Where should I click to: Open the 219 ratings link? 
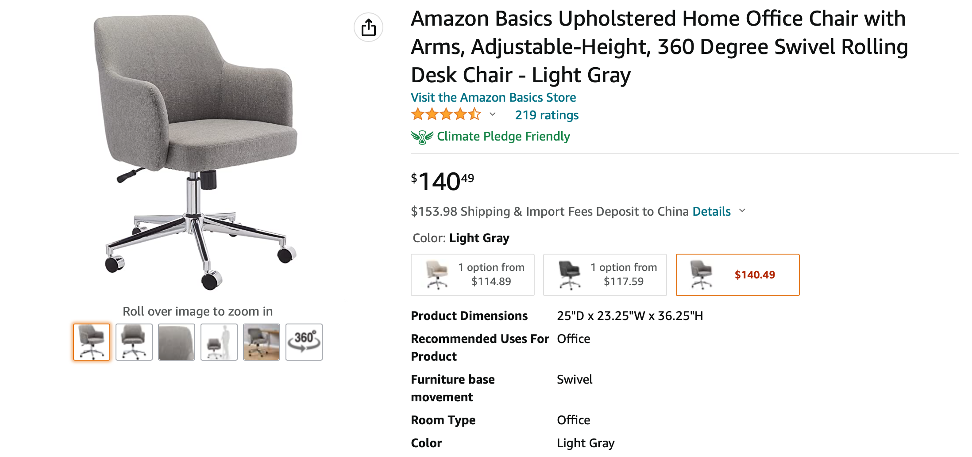547,115
